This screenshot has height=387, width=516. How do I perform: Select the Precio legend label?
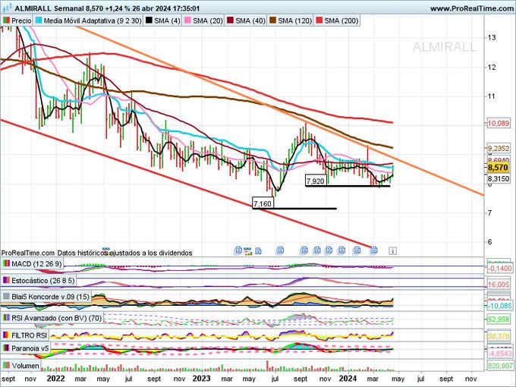(21, 20)
